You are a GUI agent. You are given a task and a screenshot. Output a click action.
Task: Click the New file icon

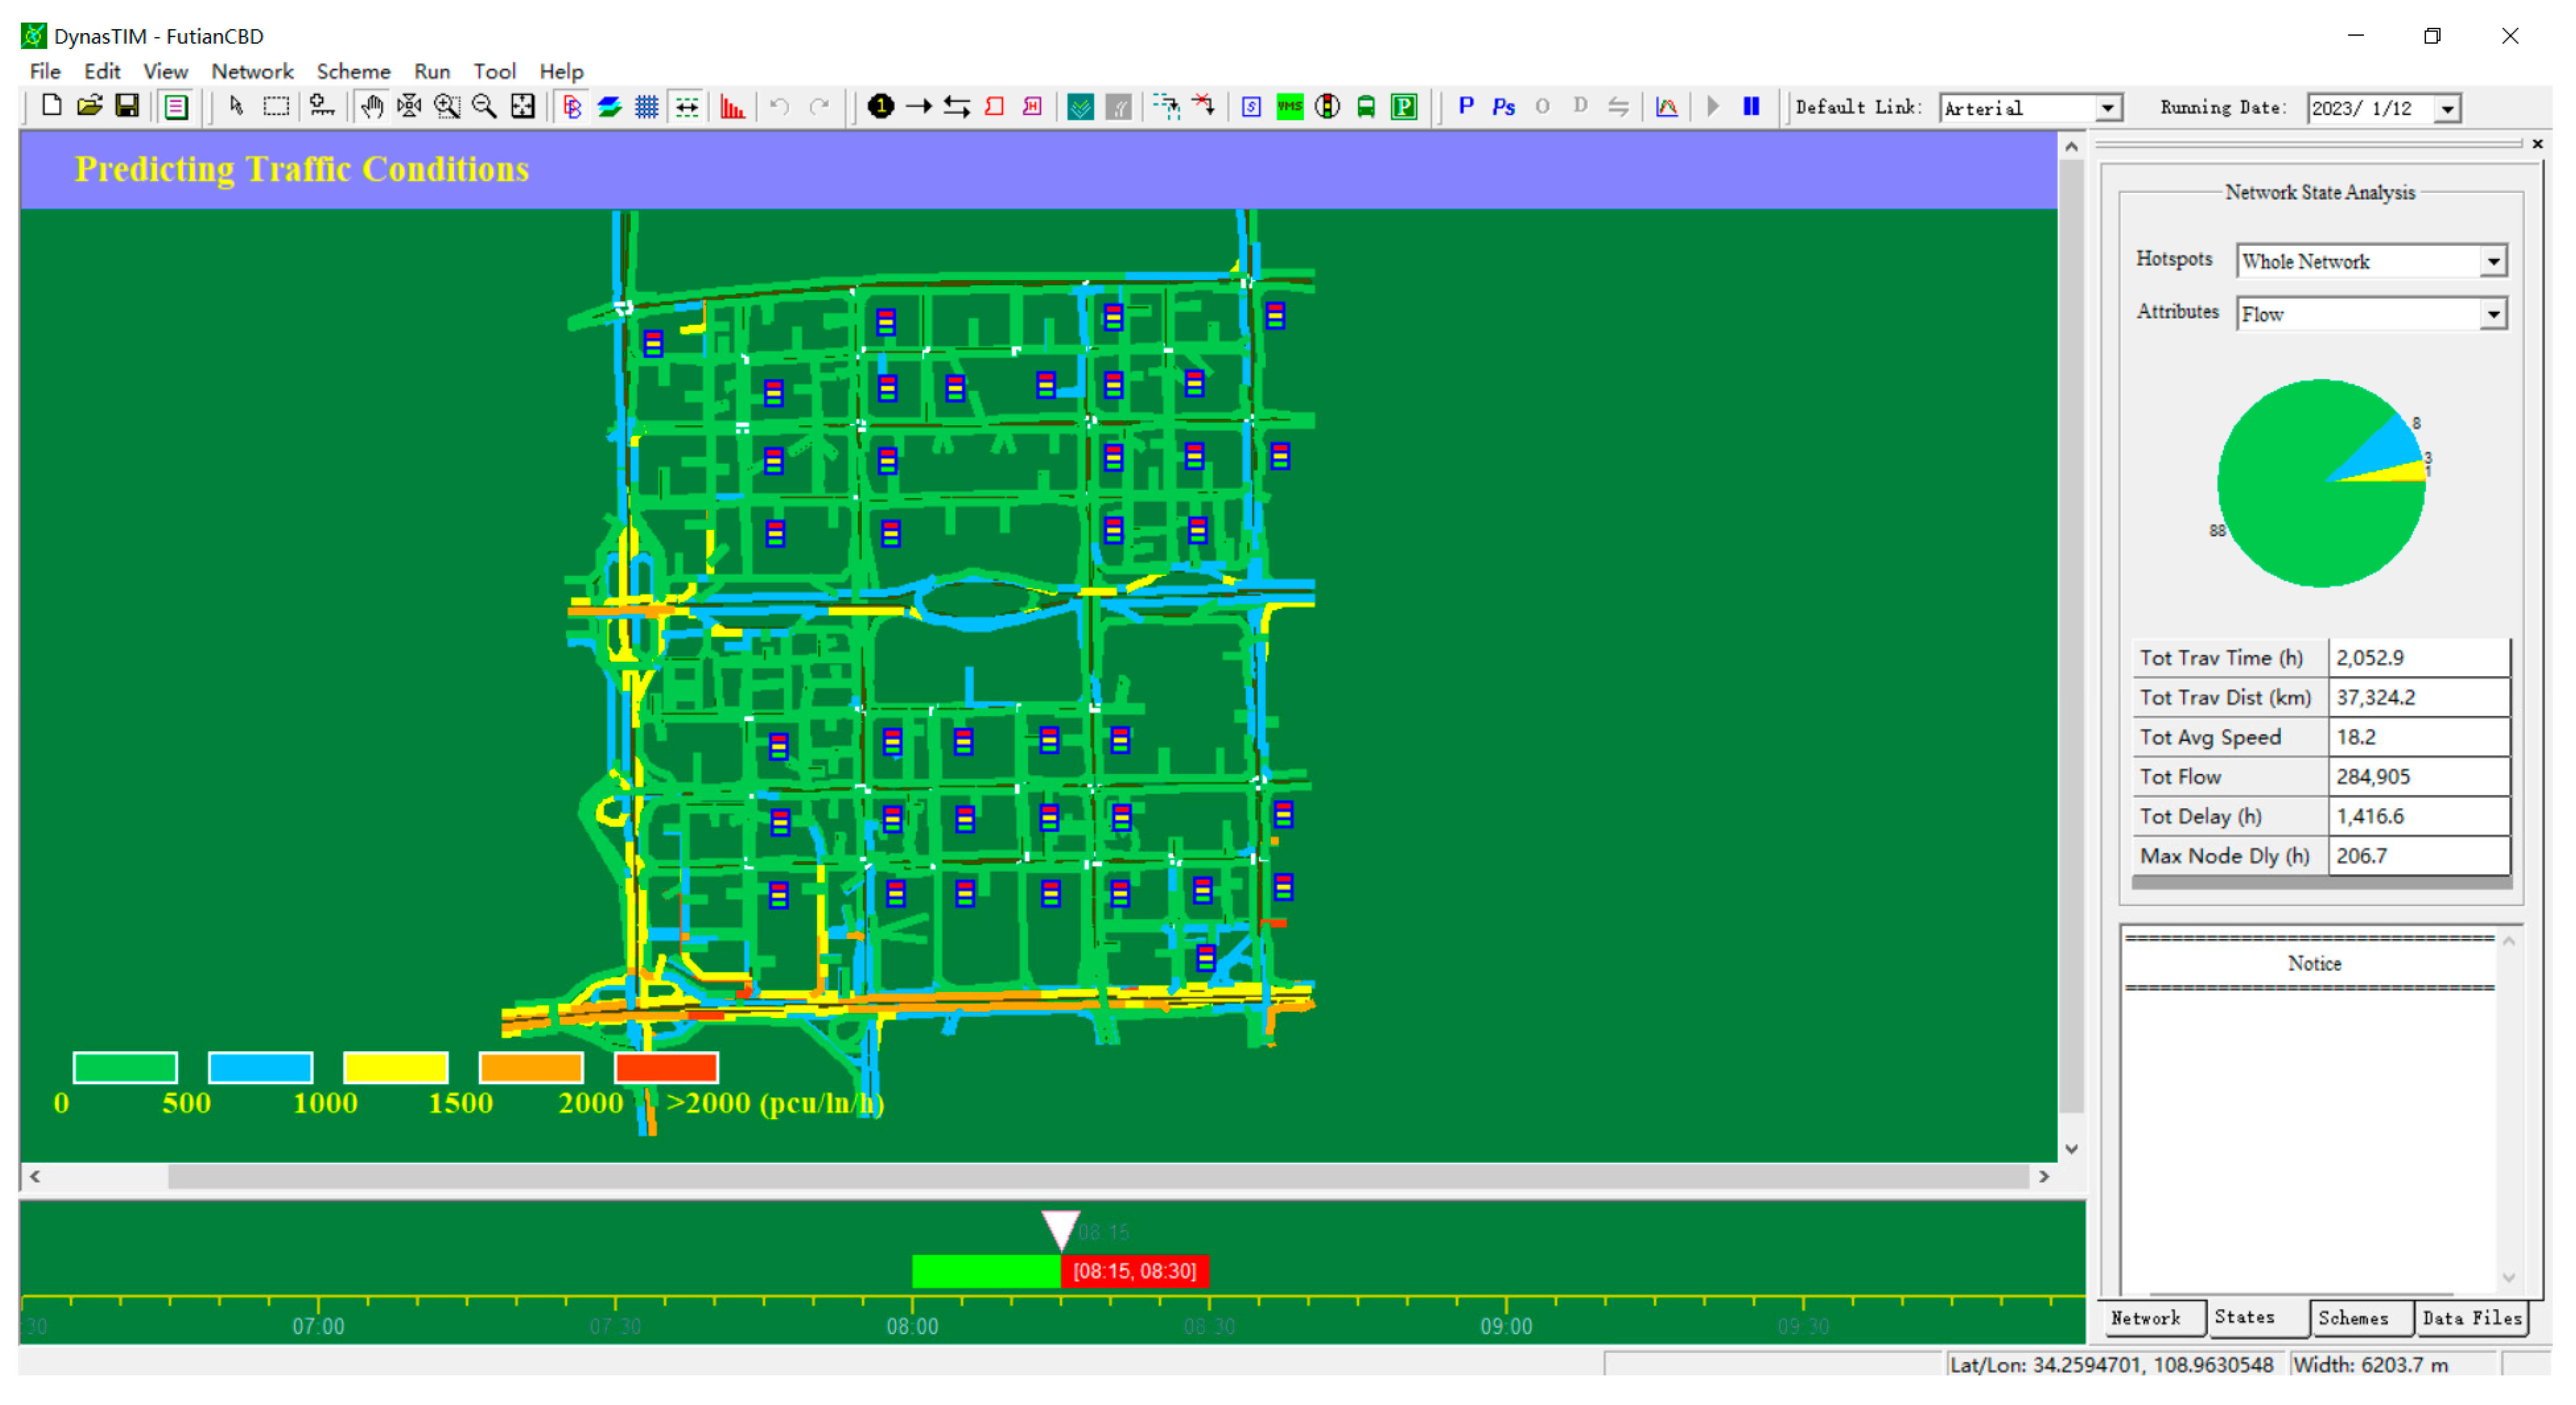pyautogui.click(x=51, y=106)
